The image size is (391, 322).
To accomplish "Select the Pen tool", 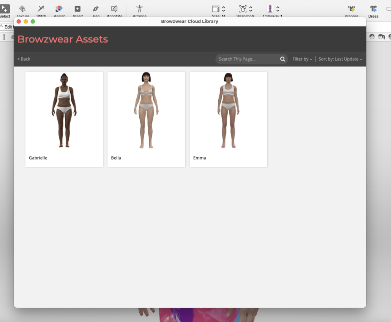I will point(96,9).
